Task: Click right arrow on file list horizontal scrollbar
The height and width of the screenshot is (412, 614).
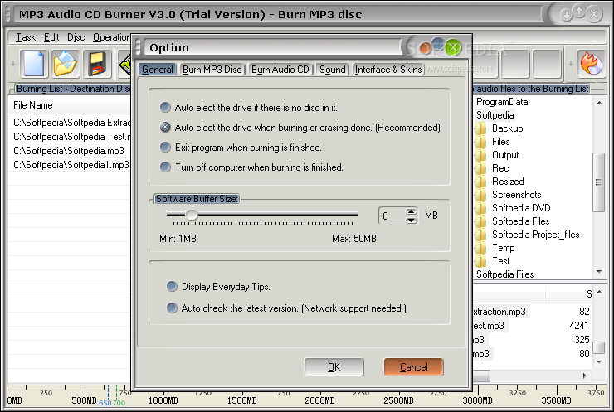Action: click(x=585, y=376)
